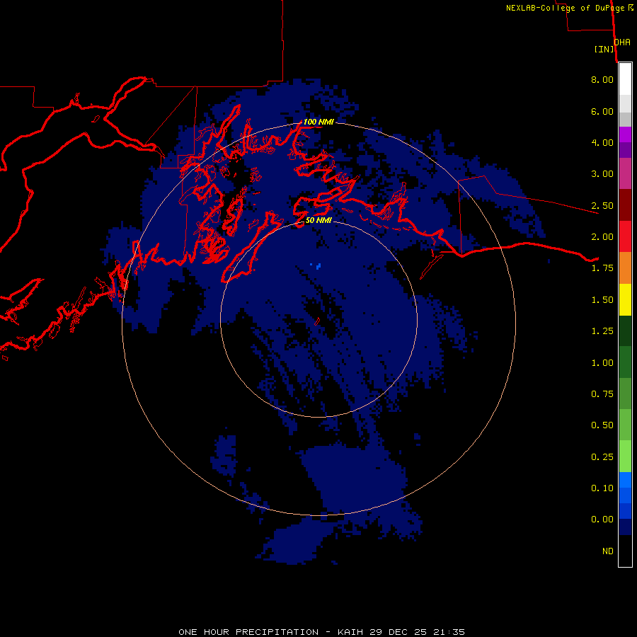The height and width of the screenshot is (637, 637).
Task: Click the 2.50 legend value
Action: pyautogui.click(x=602, y=205)
